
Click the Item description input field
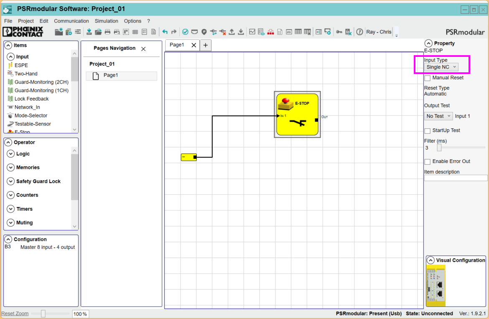455,178
